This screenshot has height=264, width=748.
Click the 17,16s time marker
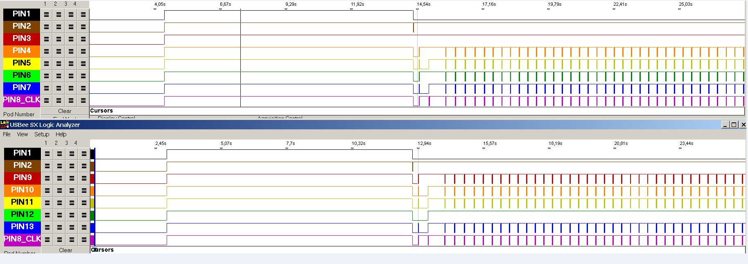pos(489,5)
